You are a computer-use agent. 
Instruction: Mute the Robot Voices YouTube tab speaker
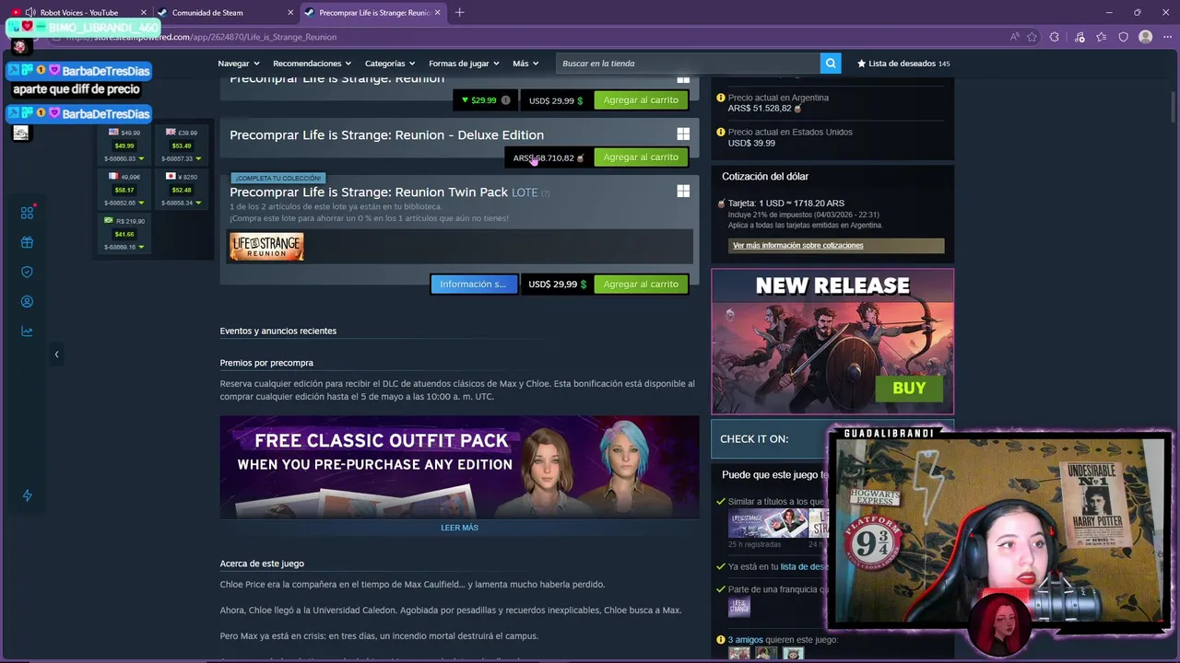(30, 13)
